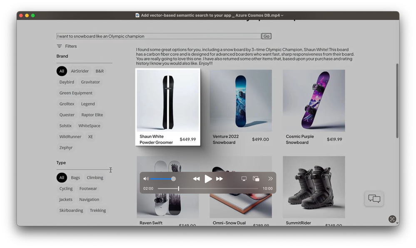This screenshot has width=416, height=248.
Task: Fast forward the video
Action: [x=219, y=179]
